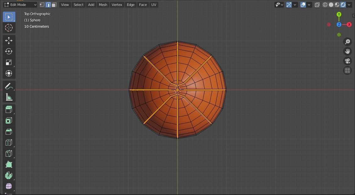
Task: Open the gizmo options dropdown arrow
Action: coord(295,5)
